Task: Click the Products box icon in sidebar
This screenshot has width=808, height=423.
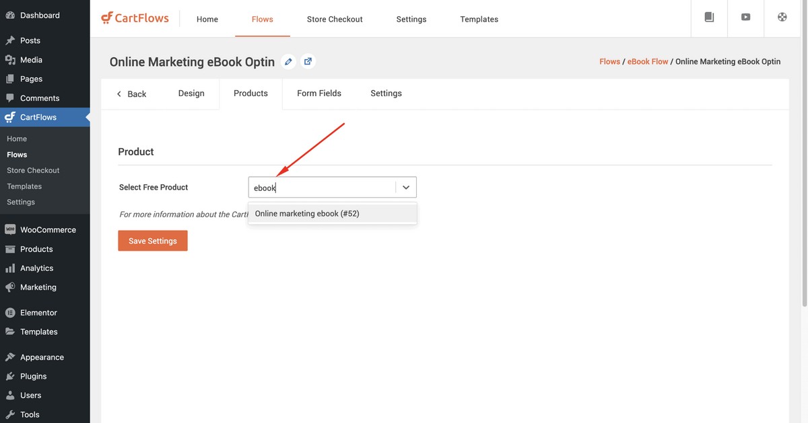Action: (x=10, y=249)
